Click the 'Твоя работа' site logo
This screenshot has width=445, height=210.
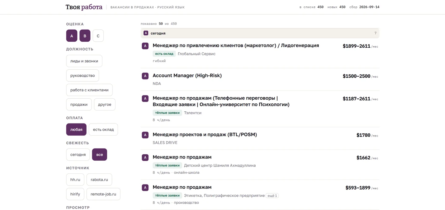pyautogui.click(x=84, y=7)
